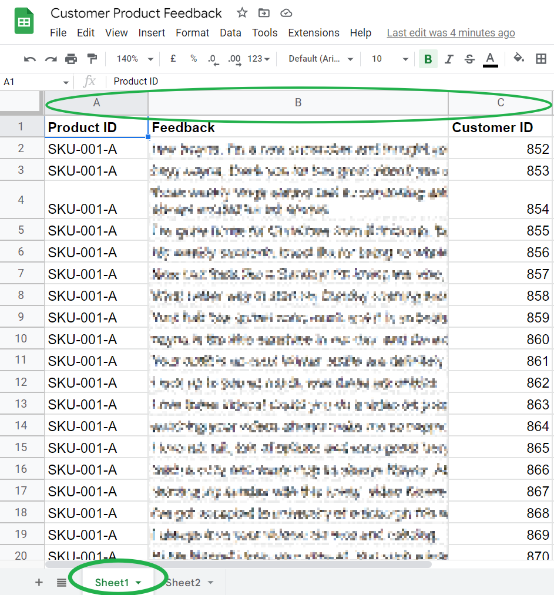This screenshot has height=595, width=554.
Task: Click the Undo arrow in toolbar
Action: [30, 59]
